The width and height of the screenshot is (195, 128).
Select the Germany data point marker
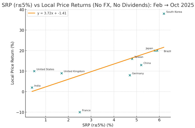(x=130, y=75)
